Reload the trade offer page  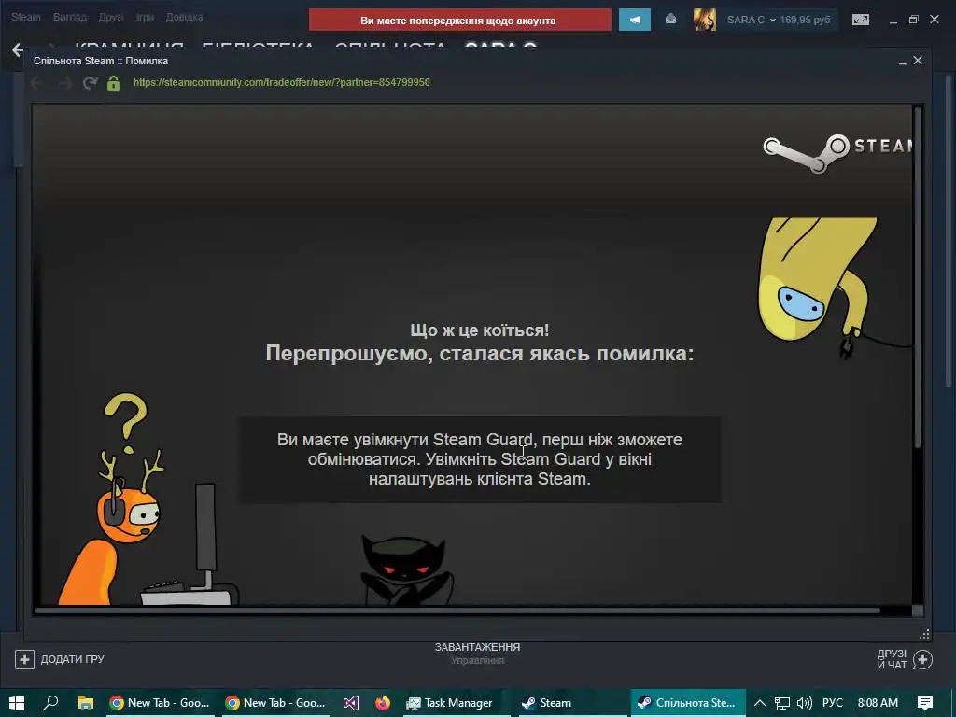click(x=91, y=83)
